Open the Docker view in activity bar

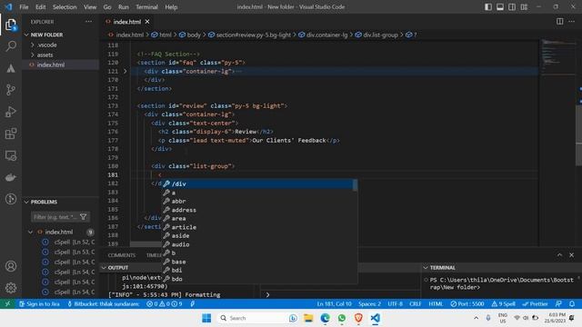point(11,177)
